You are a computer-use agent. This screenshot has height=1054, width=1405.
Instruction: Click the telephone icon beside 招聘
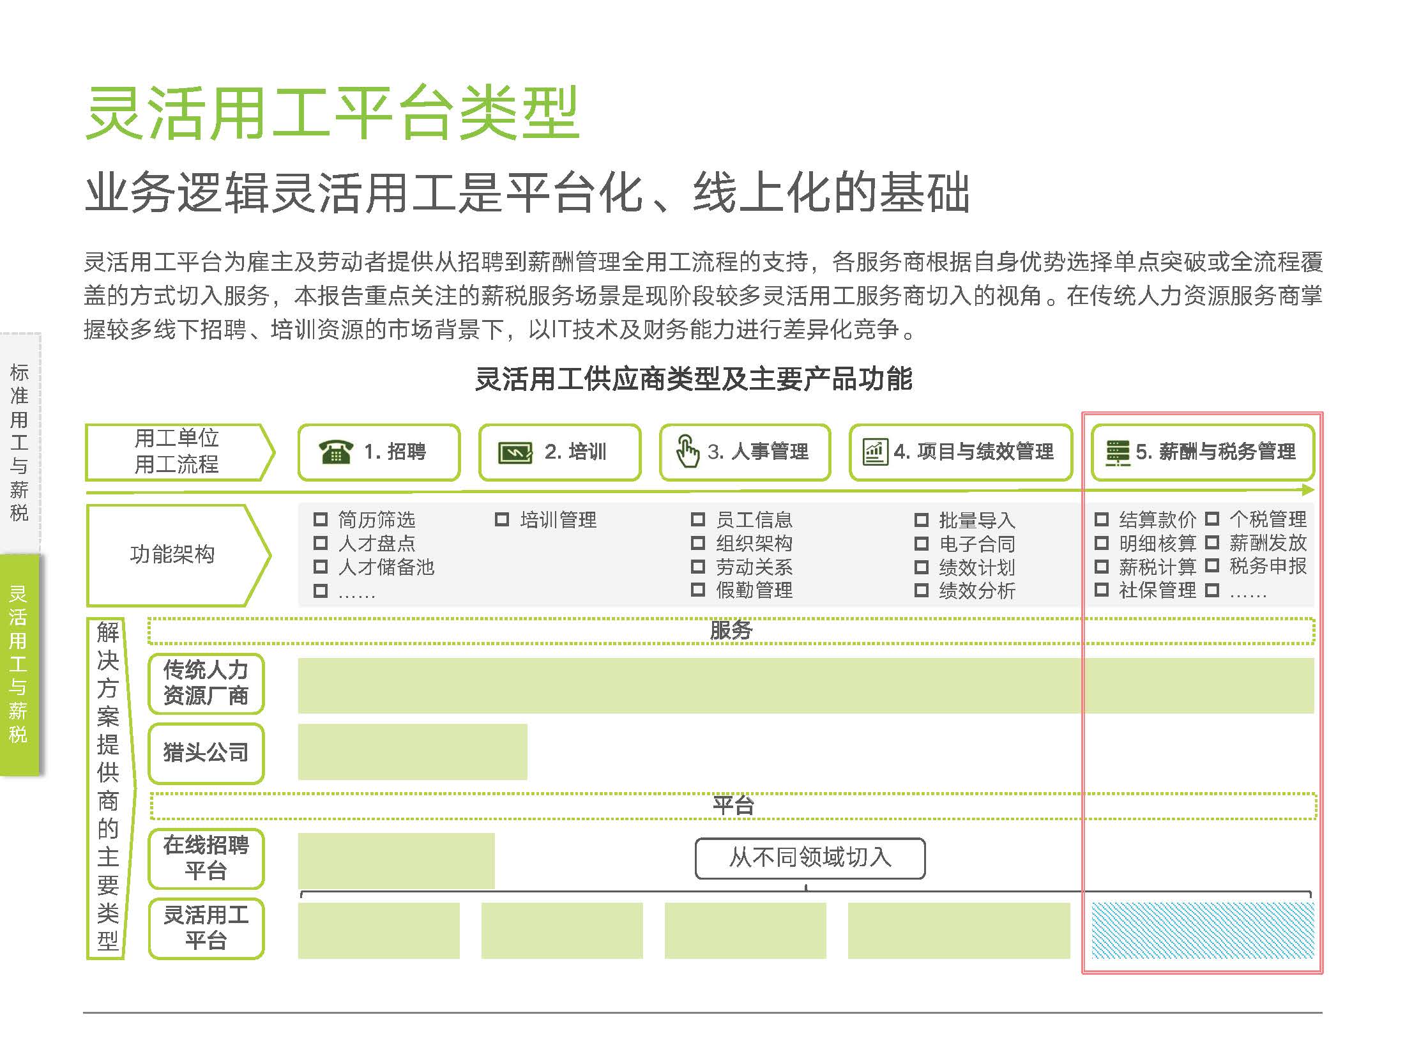click(335, 452)
